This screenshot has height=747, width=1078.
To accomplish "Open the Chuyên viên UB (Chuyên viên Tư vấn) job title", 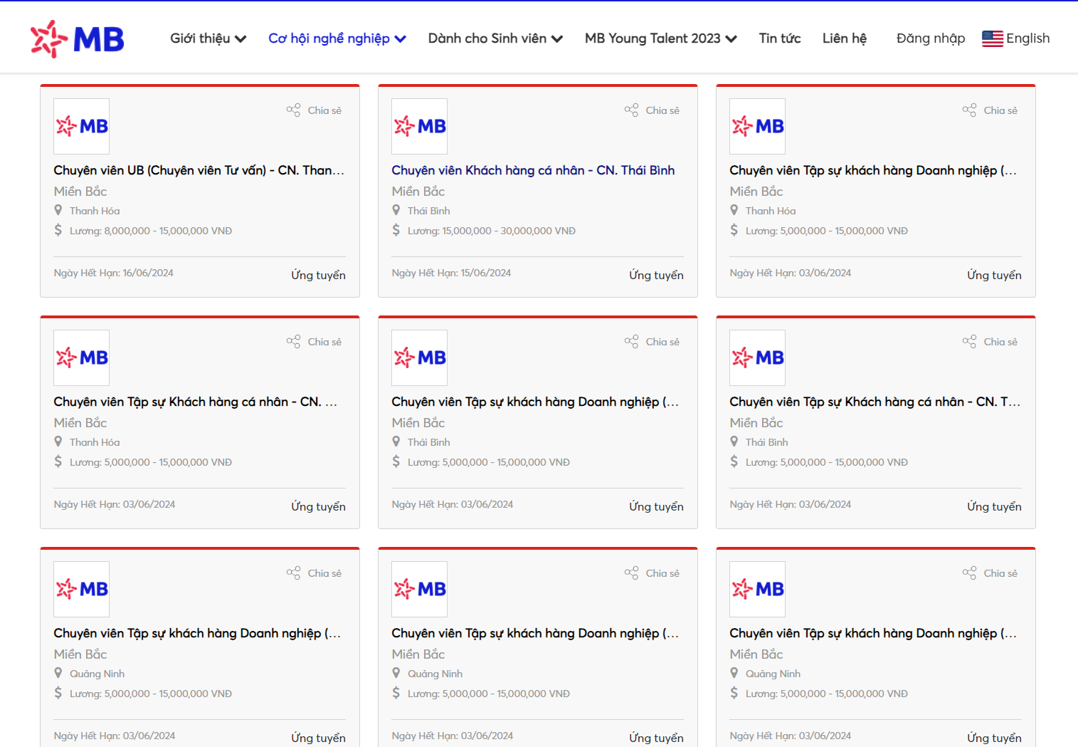I will coord(199,170).
